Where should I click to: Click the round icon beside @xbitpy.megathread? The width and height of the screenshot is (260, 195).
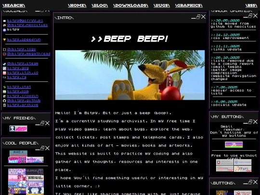[4, 54]
